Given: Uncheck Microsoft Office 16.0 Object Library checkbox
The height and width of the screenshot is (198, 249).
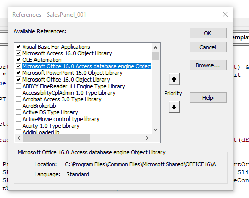Looking at the screenshot, I should [x=18, y=80].
